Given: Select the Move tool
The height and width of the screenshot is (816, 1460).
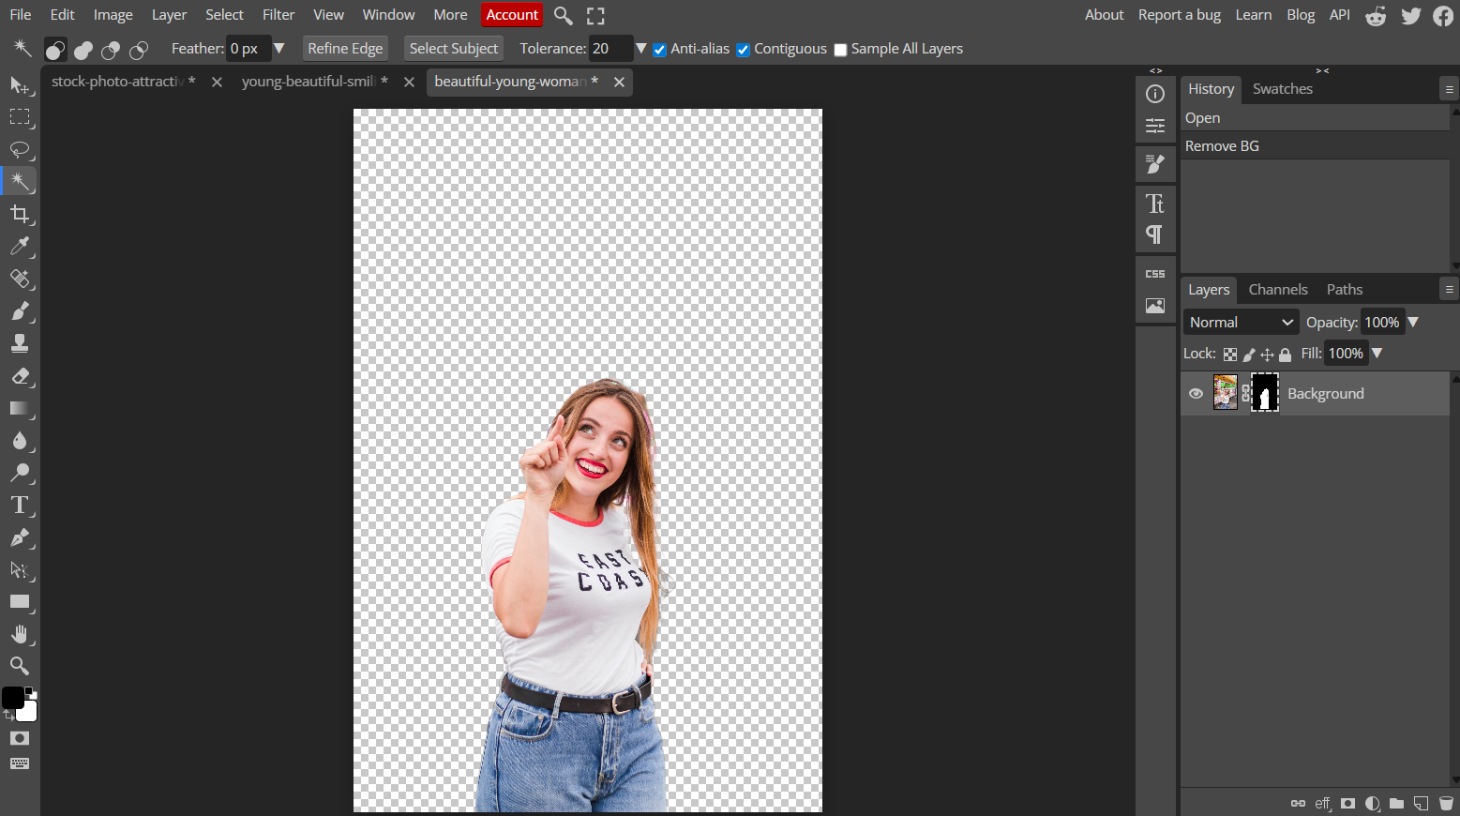Looking at the screenshot, I should [x=21, y=85].
